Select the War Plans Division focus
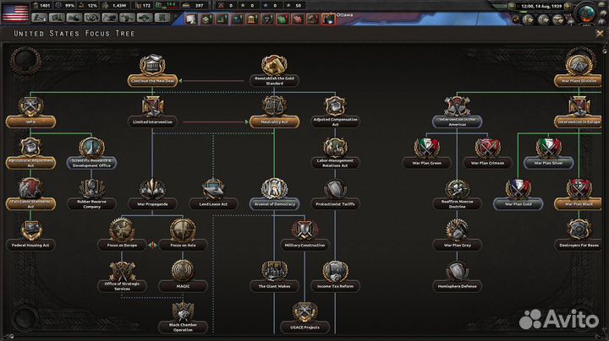 click(x=579, y=70)
